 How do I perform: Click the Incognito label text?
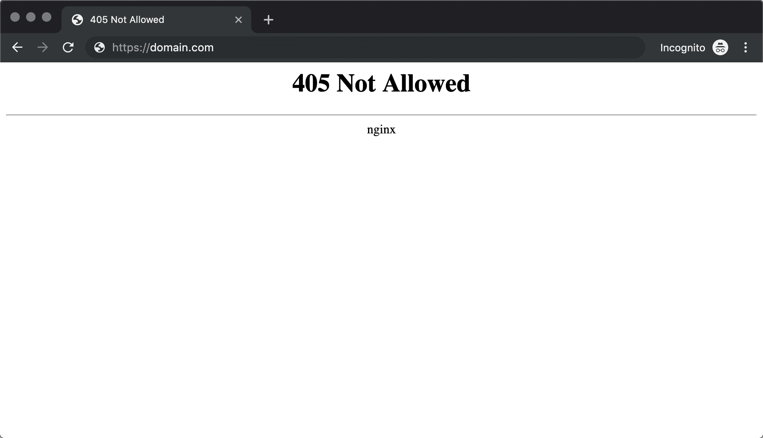point(682,48)
